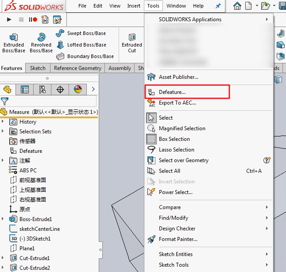Image resolution: width=286 pixels, height=272 pixels.
Task: Click Box Selection in Tools menu
Action: pos(209,139)
